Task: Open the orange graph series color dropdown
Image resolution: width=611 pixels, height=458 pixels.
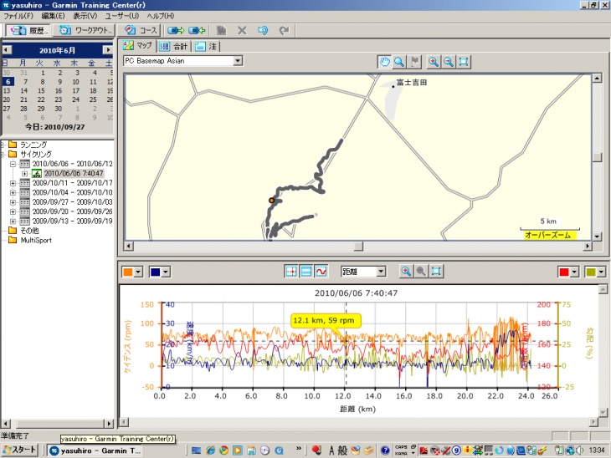Action: 138,272
